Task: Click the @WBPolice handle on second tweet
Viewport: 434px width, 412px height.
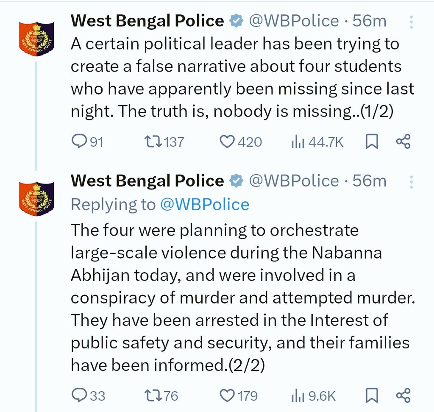Action: coord(294,181)
